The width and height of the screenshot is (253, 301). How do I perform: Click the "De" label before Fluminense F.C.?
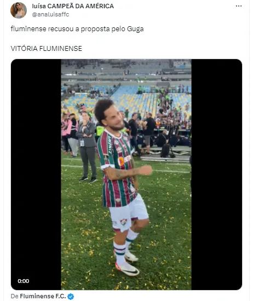pos(14,296)
